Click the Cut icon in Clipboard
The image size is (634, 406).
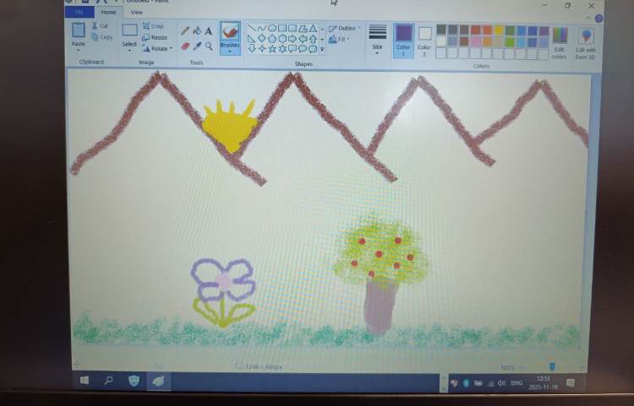100,26
